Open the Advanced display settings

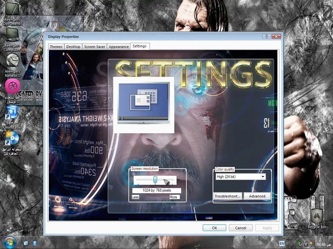(257, 196)
